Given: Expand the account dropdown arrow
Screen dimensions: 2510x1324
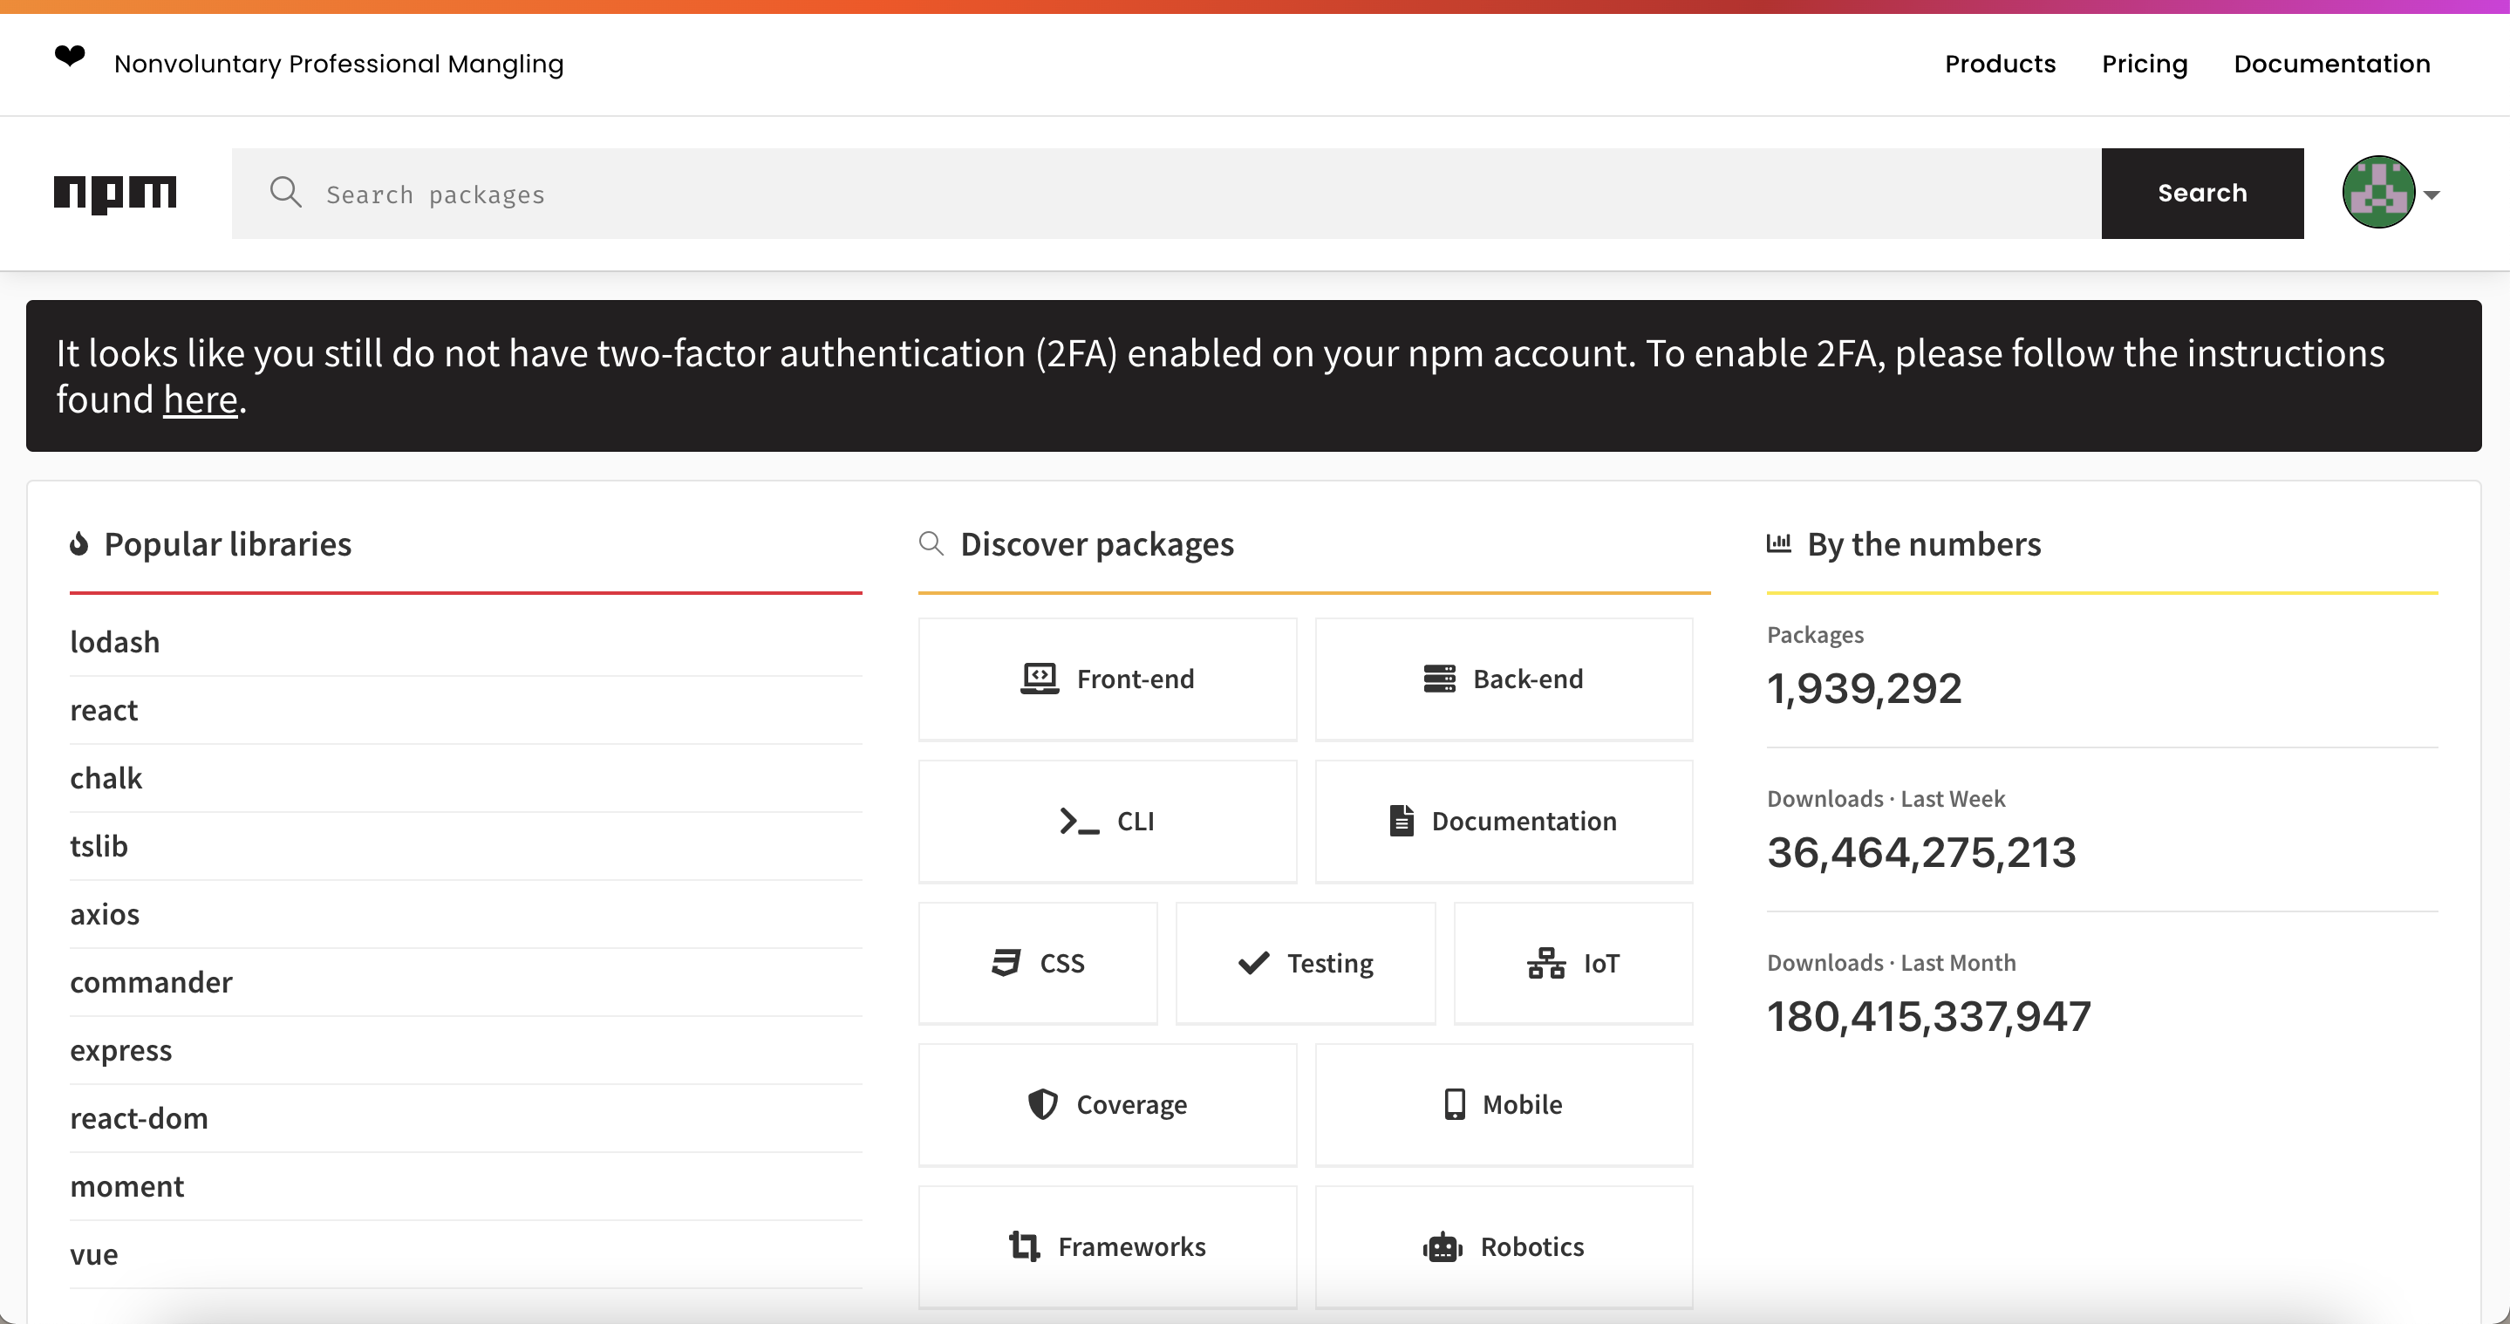Looking at the screenshot, I should pyautogui.click(x=2432, y=194).
